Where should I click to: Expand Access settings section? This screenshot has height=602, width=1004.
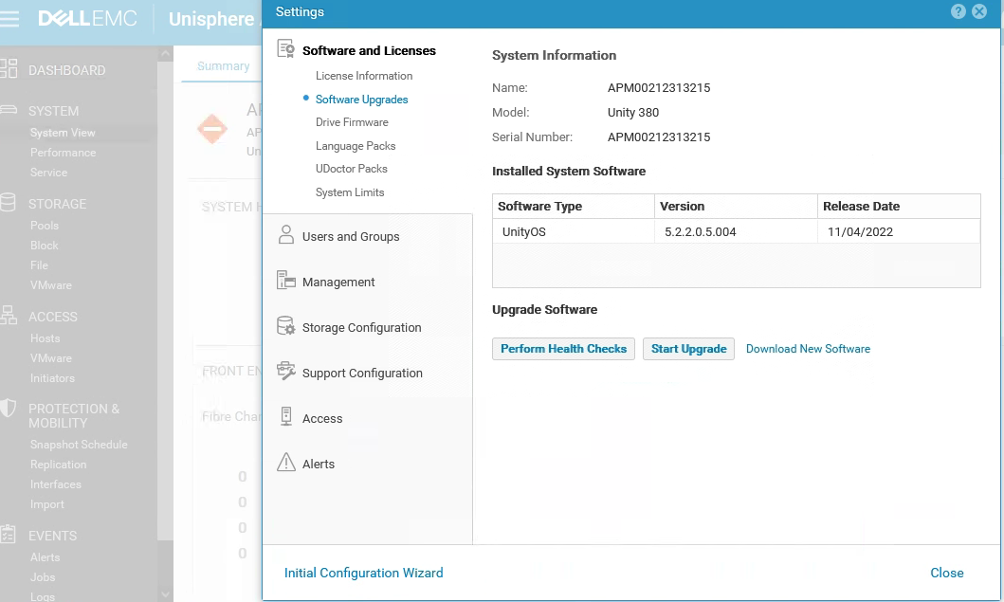point(322,418)
